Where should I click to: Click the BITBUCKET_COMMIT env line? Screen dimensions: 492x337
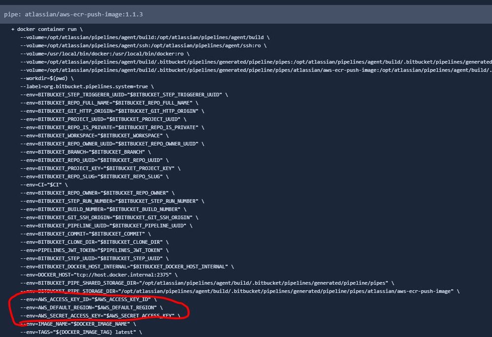[x=86, y=234]
